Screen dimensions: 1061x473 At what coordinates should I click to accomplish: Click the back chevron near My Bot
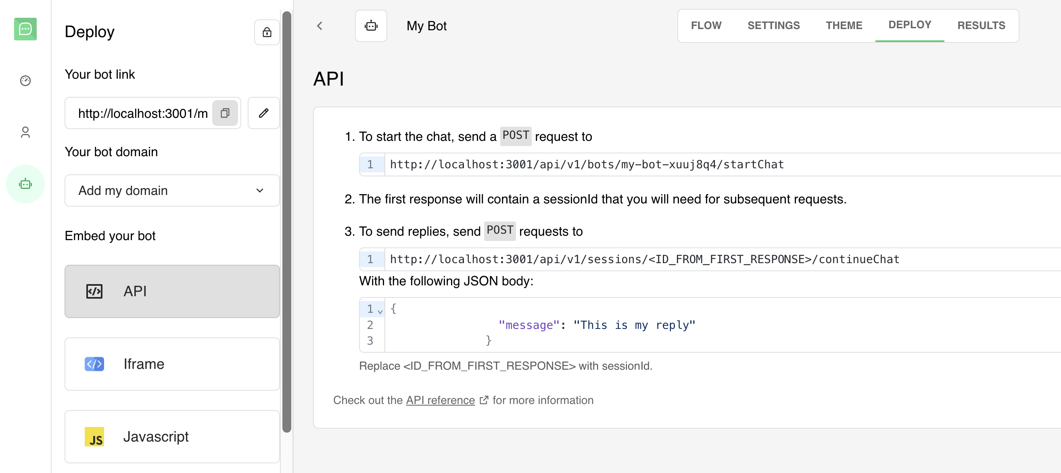(320, 25)
